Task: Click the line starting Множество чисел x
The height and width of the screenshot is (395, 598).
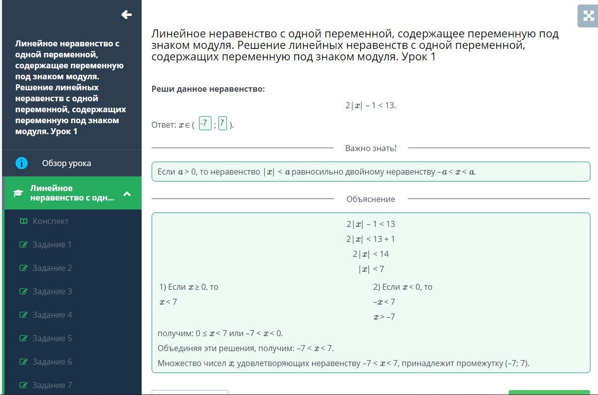Action: click(x=343, y=364)
